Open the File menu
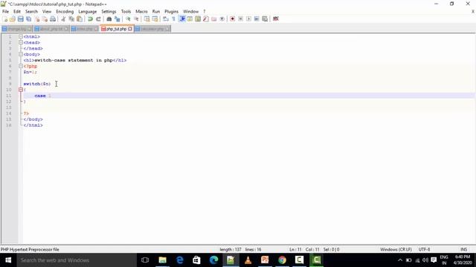Image resolution: width=476 pixels, height=267 pixels. pos(5,12)
